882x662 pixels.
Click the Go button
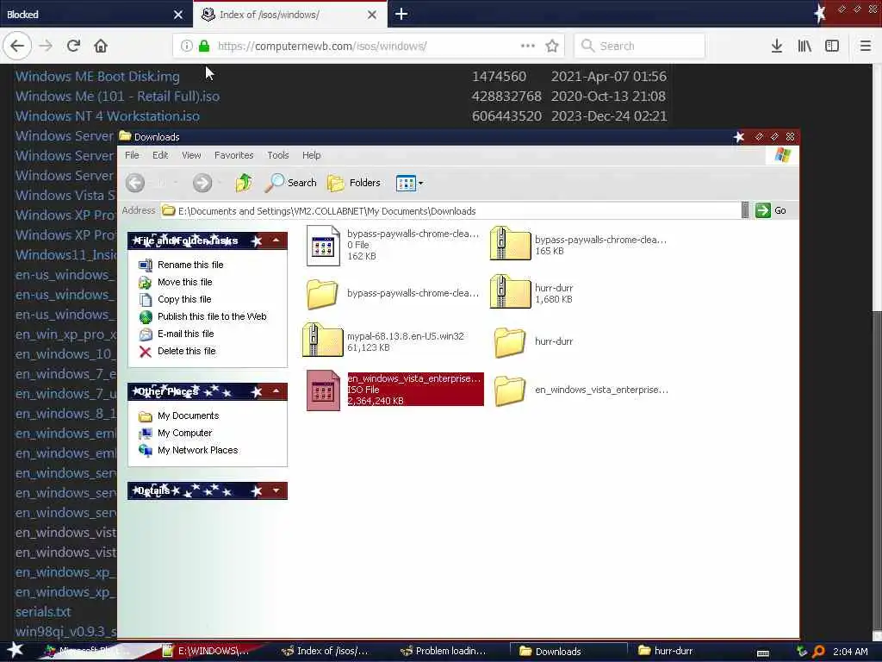click(x=771, y=210)
